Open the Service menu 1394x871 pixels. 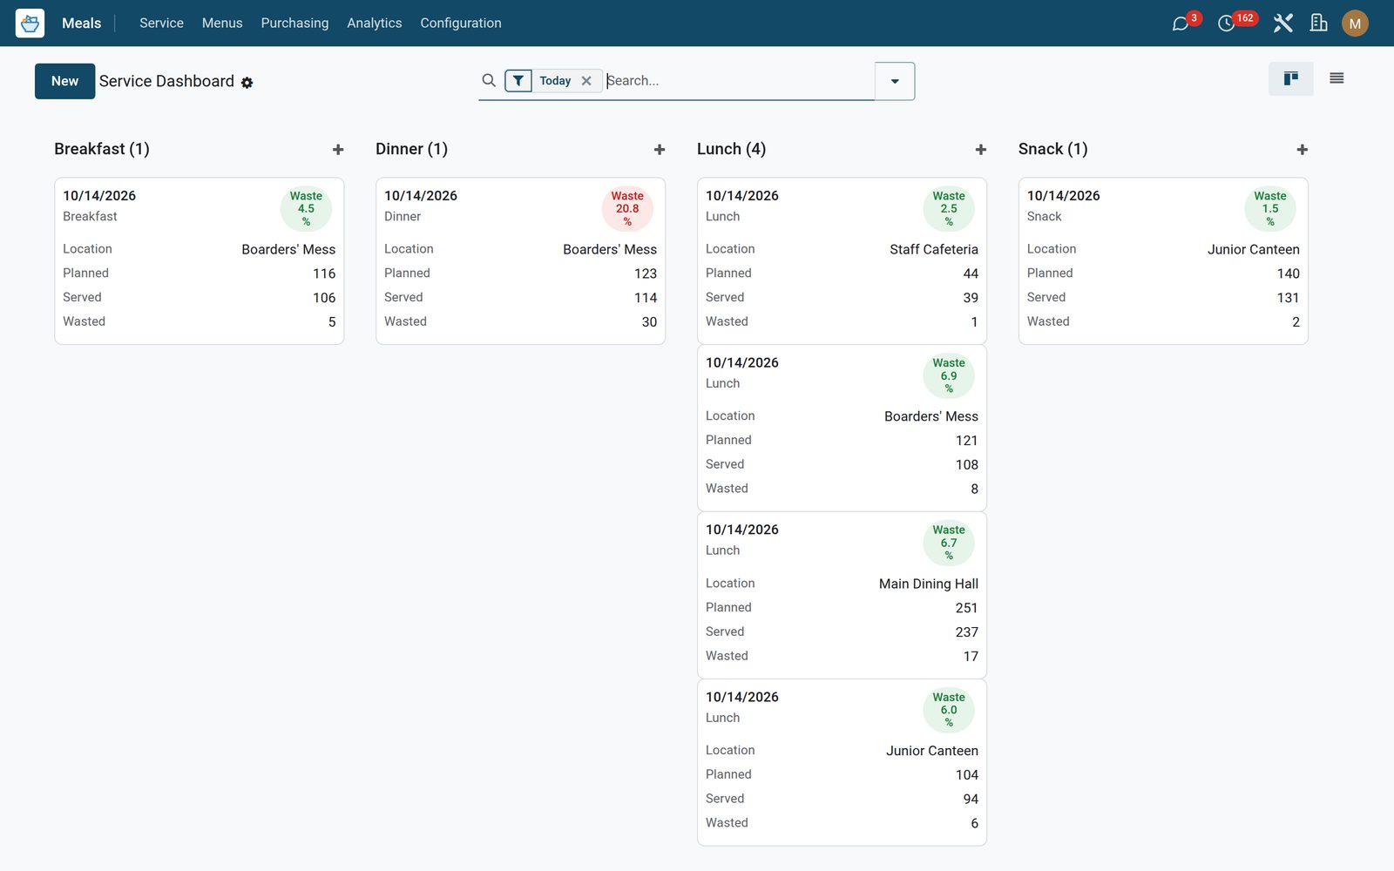click(x=161, y=24)
